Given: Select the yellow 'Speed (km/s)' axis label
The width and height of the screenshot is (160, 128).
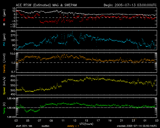Looking at the screenshot, I should point(4,86).
